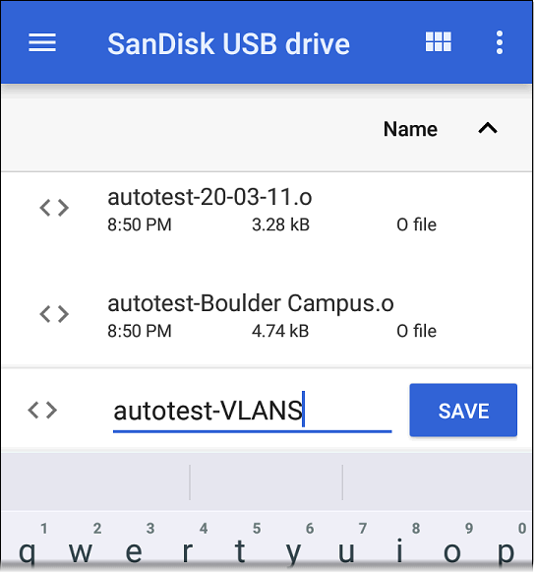
Task: Click the SanDisk USB drive title
Action: pyautogui.click(x=228, y=44)
